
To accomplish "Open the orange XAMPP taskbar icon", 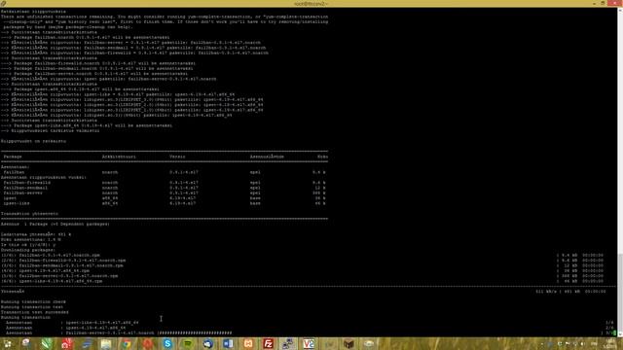I will pos(248,344).
